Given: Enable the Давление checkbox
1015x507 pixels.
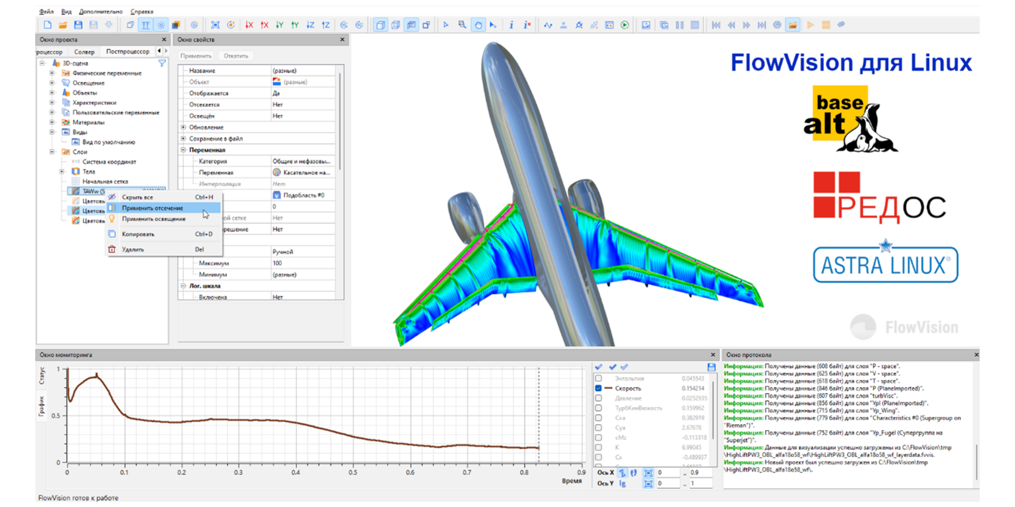Looking at the screenshot, I should pyautogui.click(x=598, y=398).
